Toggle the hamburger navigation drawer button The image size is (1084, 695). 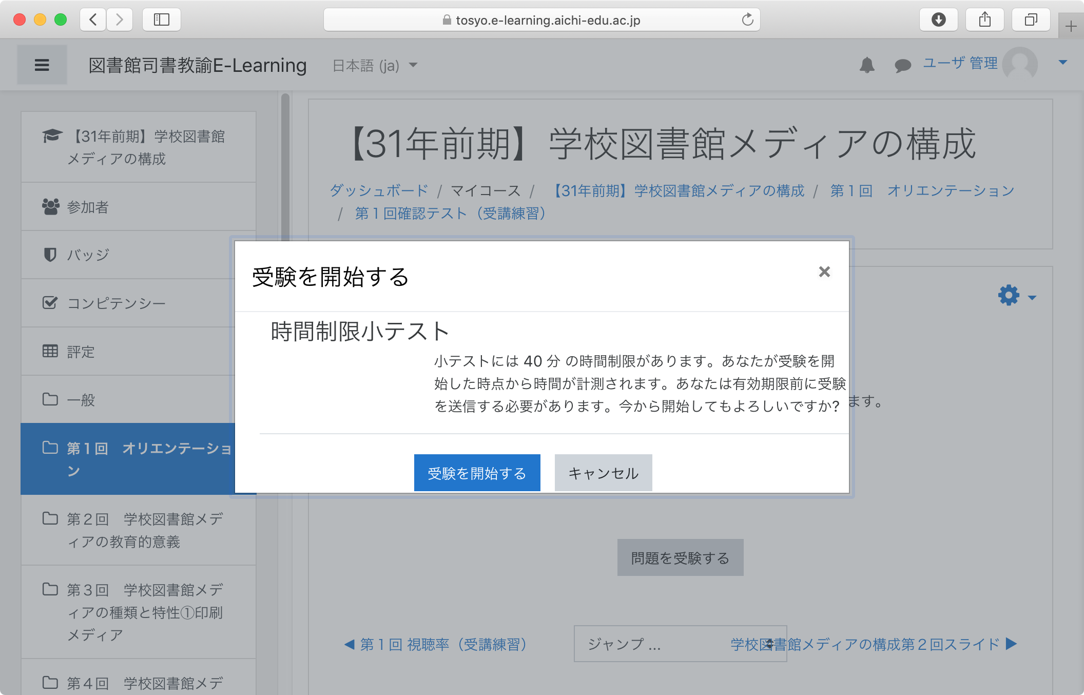click(42, 65)
